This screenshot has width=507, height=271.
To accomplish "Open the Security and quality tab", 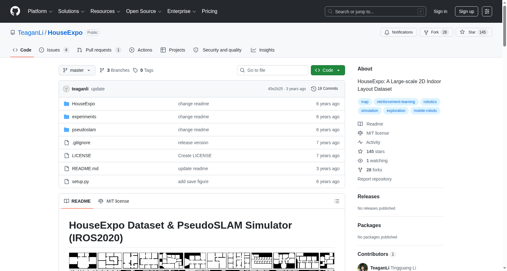I will [218, 50].
